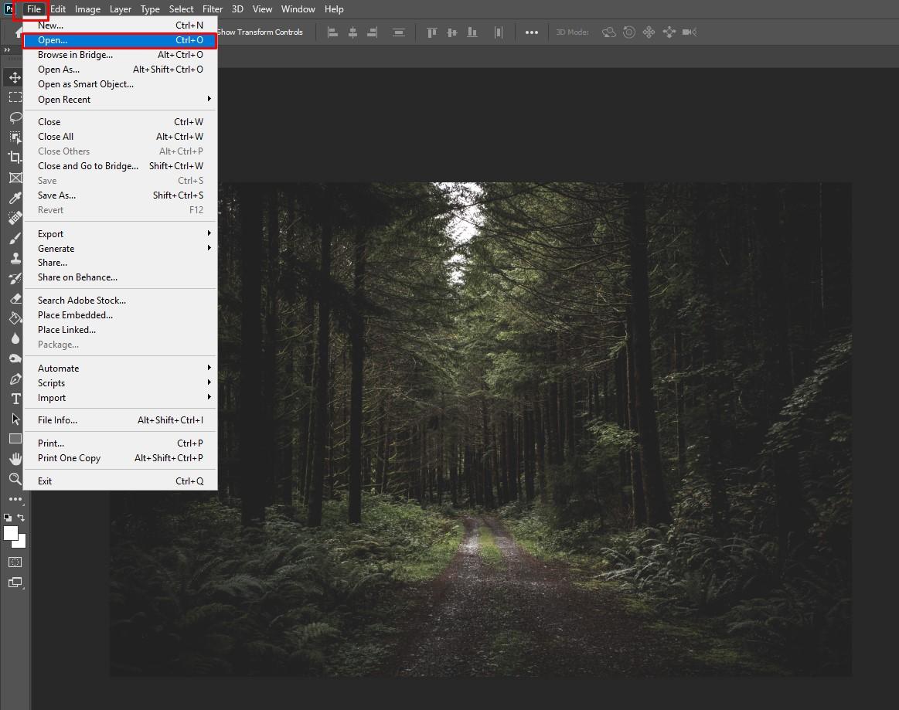Image resolution: width=899 pixels, height=710 pixels.
Task: Activate the Hand tool
Action: coord(15,459)
